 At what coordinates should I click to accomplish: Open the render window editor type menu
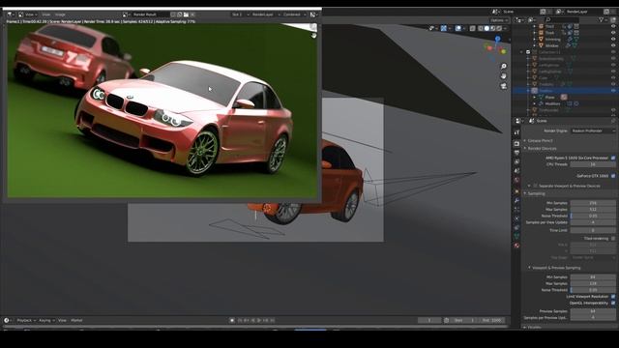tap(10, 14)
